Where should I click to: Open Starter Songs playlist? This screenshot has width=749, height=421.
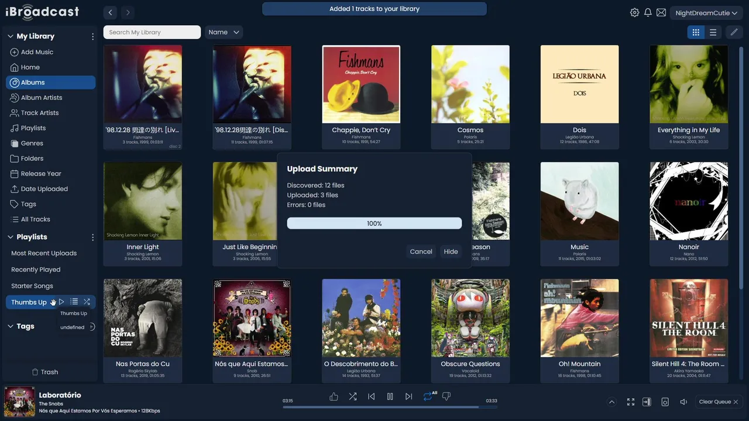[x=32, y=286]
